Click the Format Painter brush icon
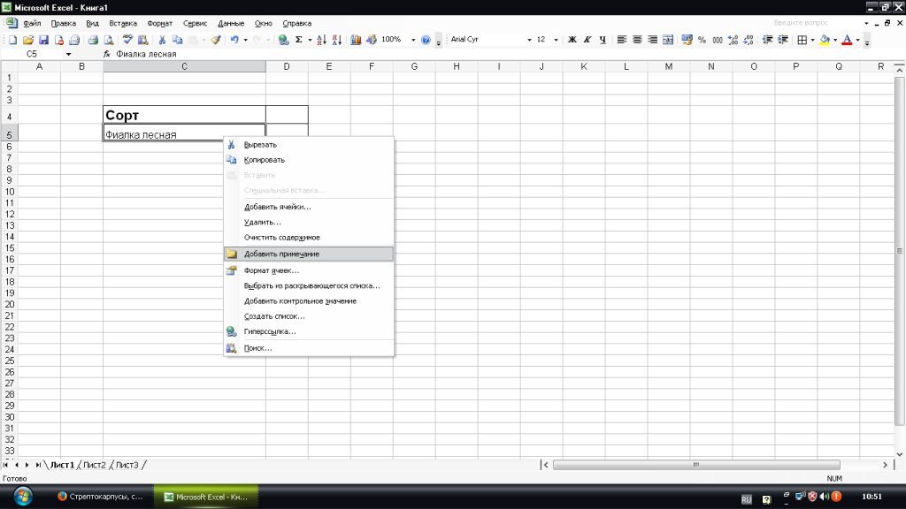 click(x=215, y=40)
